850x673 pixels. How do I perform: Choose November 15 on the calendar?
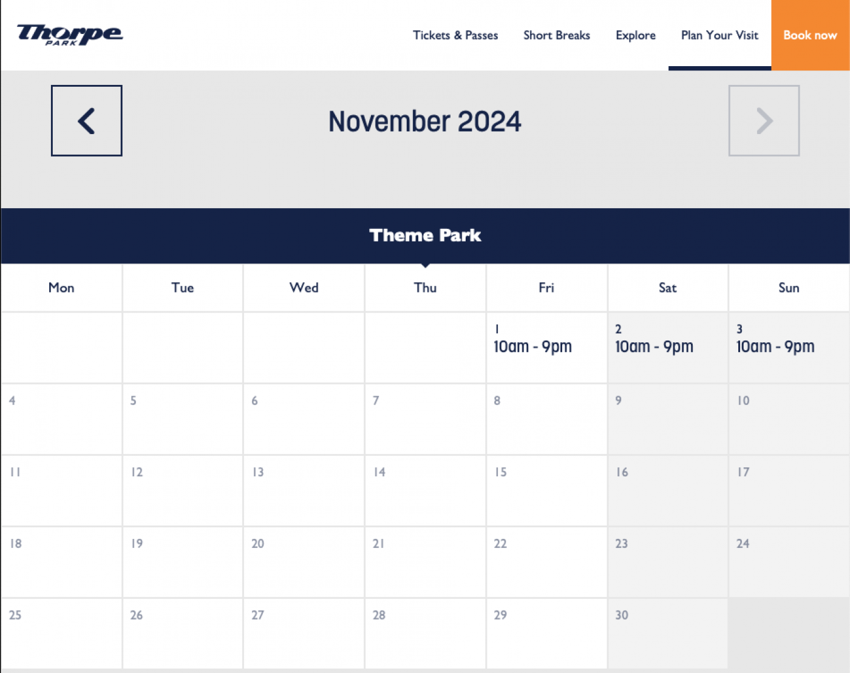(x=546, y=490)
